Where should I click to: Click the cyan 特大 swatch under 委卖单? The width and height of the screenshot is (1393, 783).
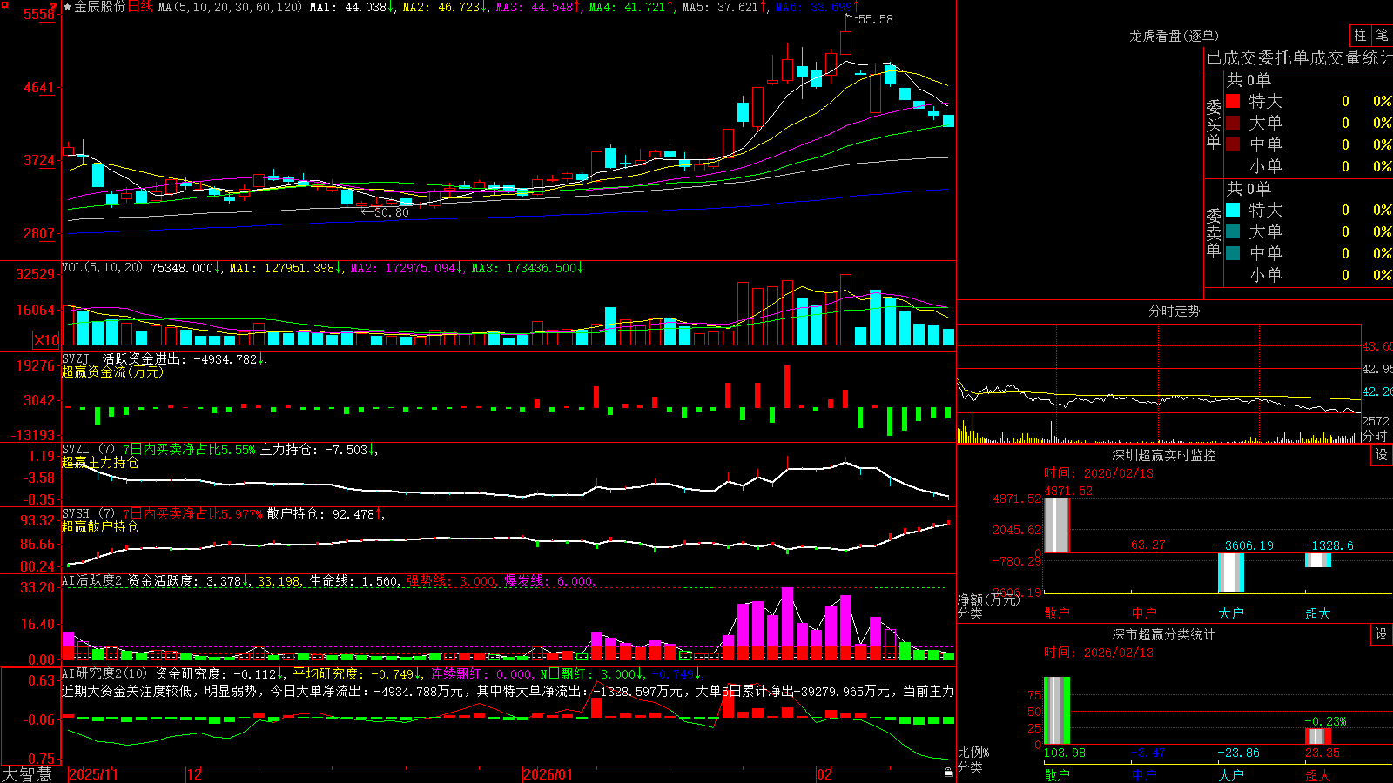(x=1233, y=210)
